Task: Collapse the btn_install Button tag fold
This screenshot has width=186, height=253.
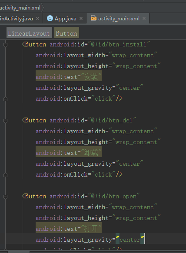Action: [5, 45]
